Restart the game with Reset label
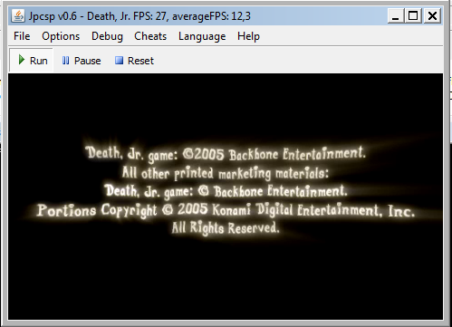The width and height of the screenshot is (452, 327). tap(140, 61)
